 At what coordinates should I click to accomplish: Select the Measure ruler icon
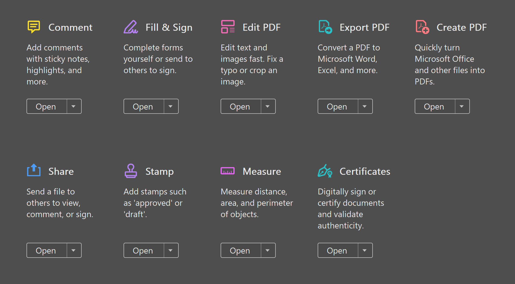click(228, 171)
